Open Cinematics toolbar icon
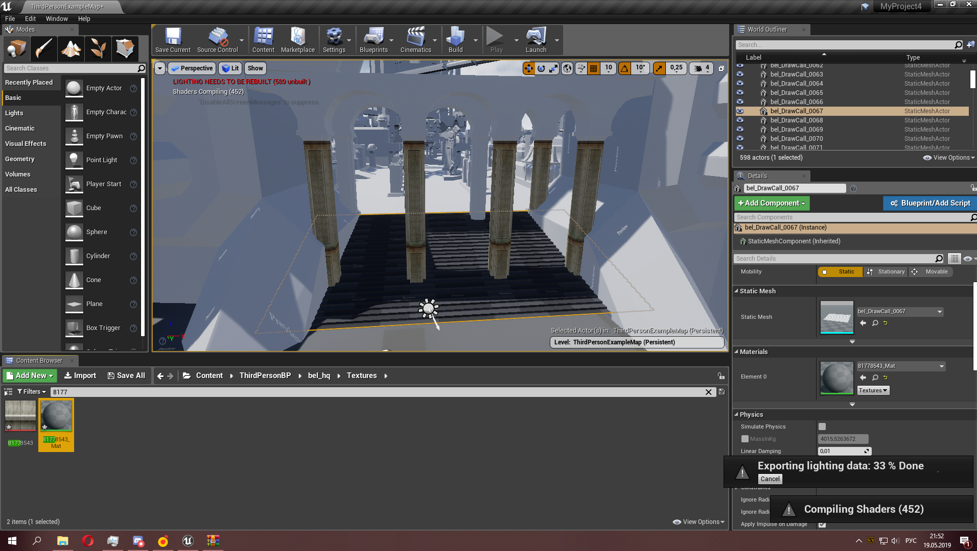977x551 pixels. pos(416,40)
